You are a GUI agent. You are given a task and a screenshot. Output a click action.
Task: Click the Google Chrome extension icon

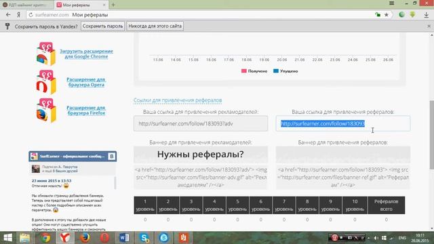(x=46, y=54)
